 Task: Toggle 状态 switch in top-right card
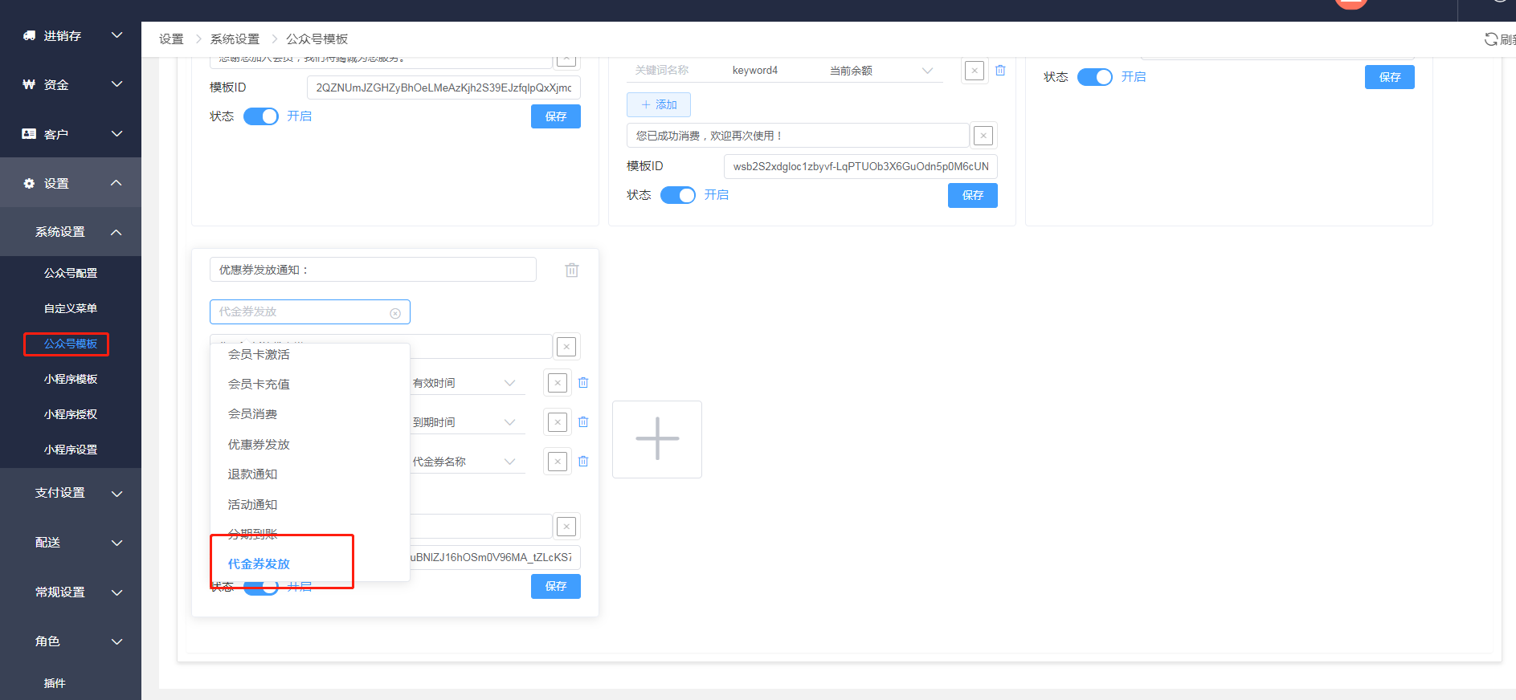pyautogui.click(x=1094, y=77)
